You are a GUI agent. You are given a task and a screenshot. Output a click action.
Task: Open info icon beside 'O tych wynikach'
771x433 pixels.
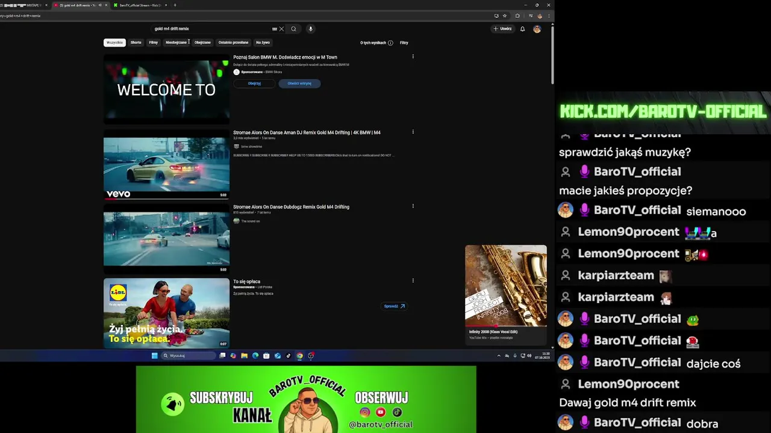click(390, 43)
